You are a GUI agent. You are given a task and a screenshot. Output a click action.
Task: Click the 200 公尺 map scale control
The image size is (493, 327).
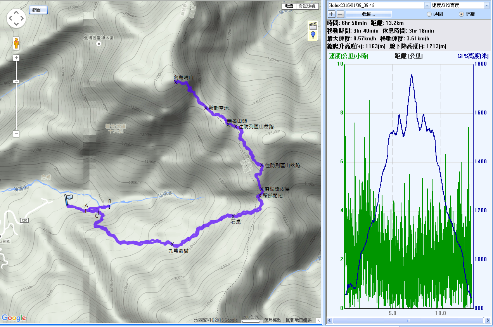(251, 318)
